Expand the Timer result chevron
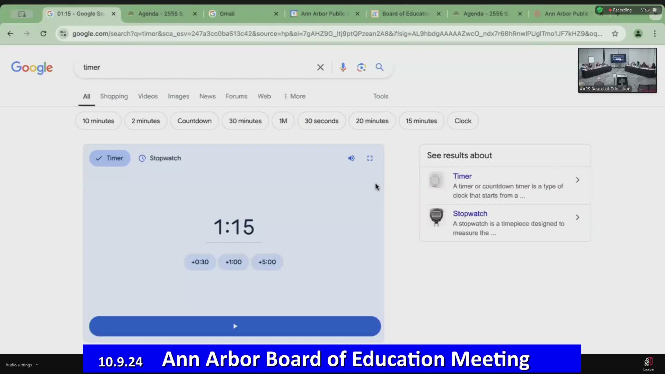 point(577,180)
